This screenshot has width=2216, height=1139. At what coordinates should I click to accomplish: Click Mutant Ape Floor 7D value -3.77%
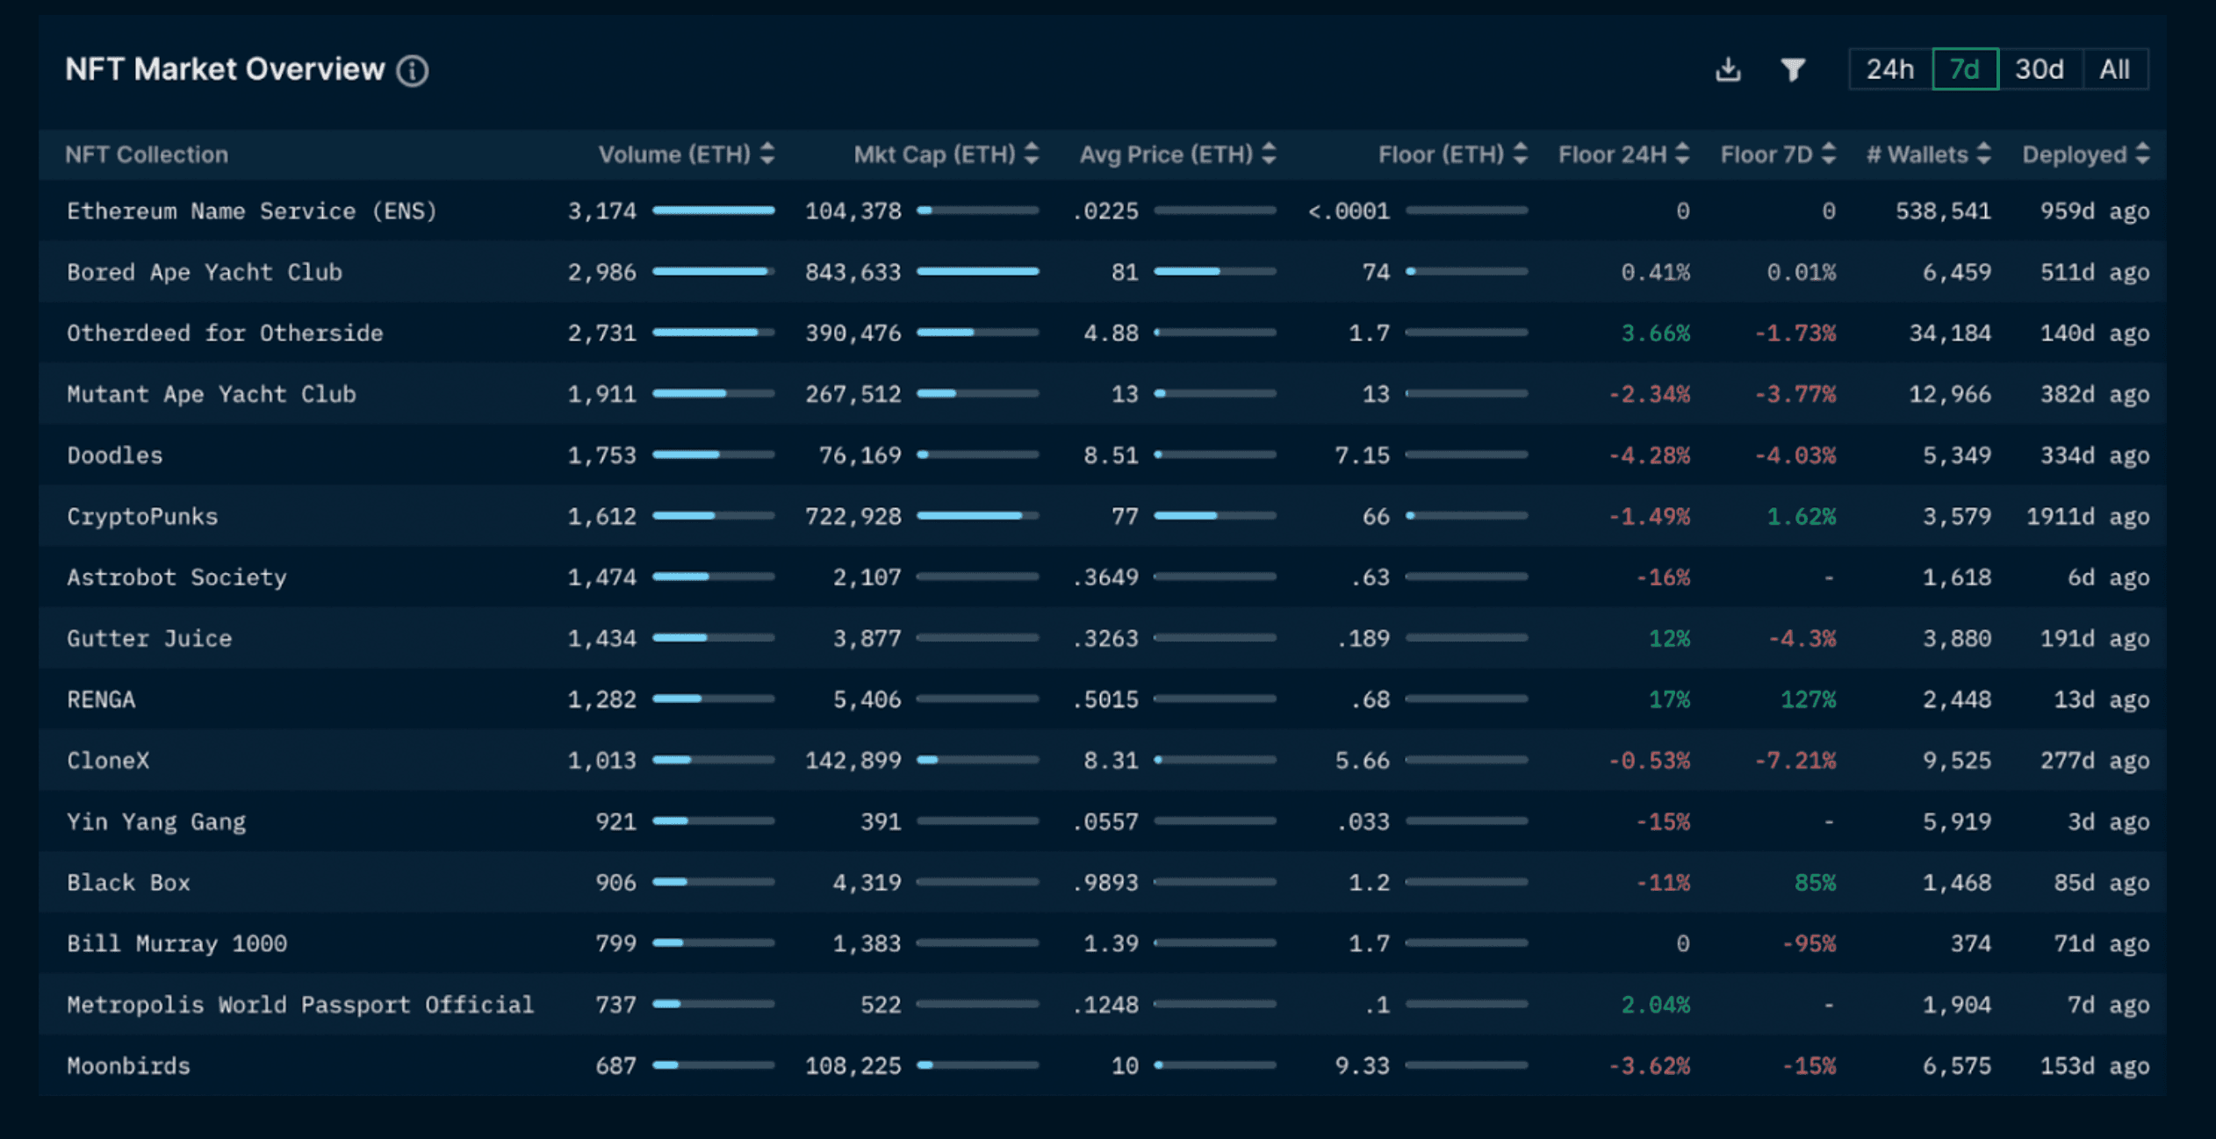point(1795,394)
